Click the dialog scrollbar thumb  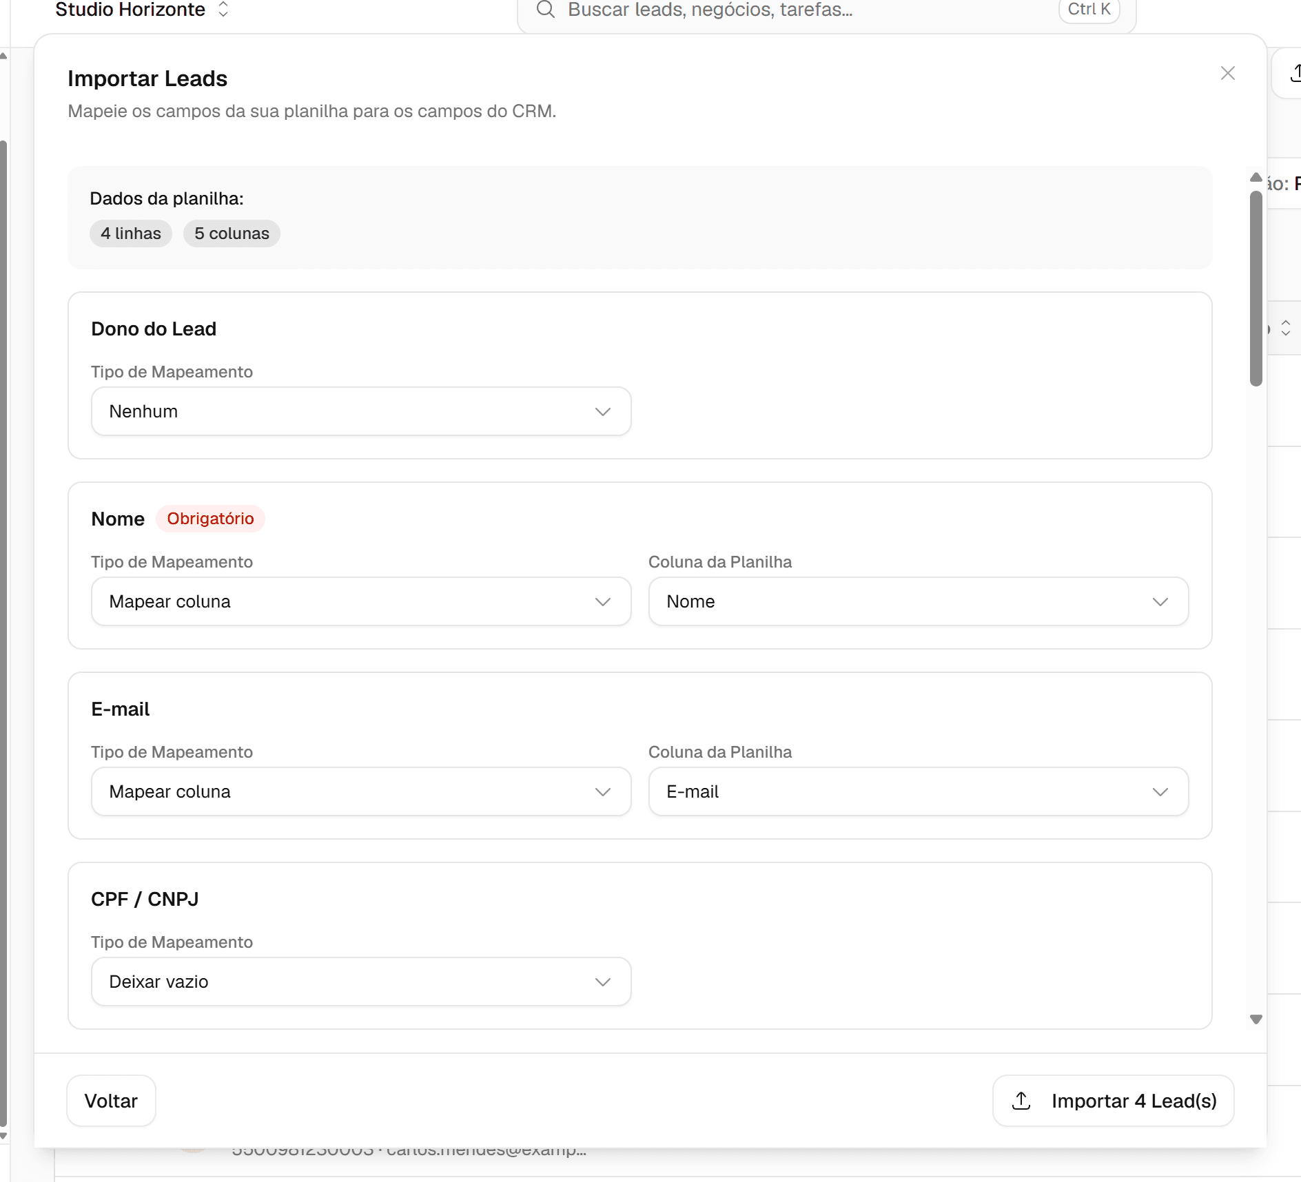(1256, 288)
